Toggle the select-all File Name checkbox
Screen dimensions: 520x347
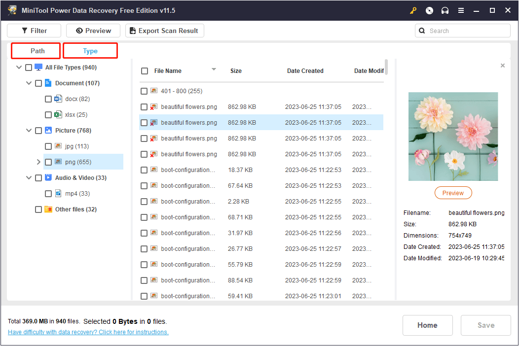click(145, 71)
